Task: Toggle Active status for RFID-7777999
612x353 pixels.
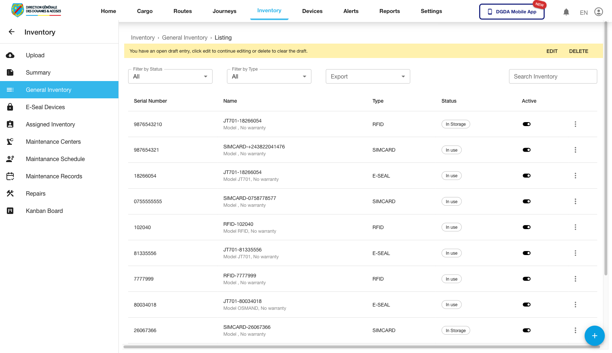Action: pyautogui.click(x=527, y=278)
